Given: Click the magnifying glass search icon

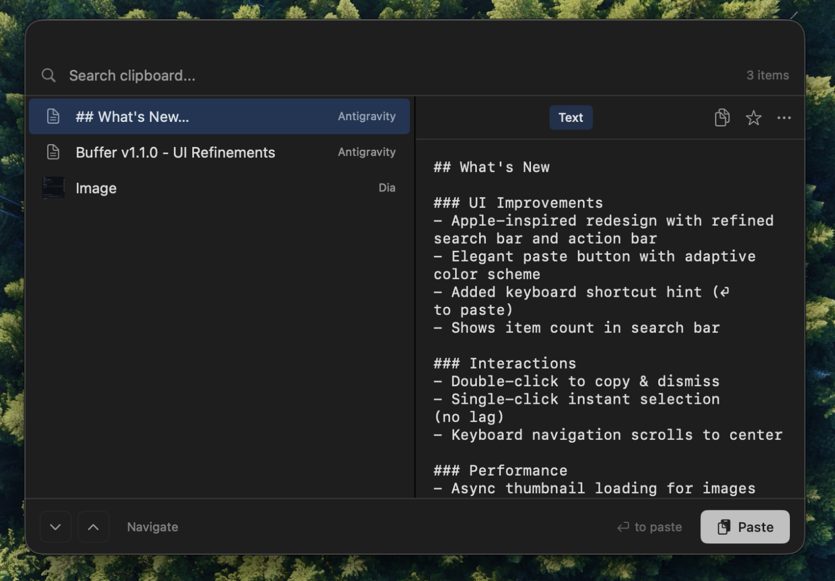Looking at the screenshot, I should pos(48,75).
